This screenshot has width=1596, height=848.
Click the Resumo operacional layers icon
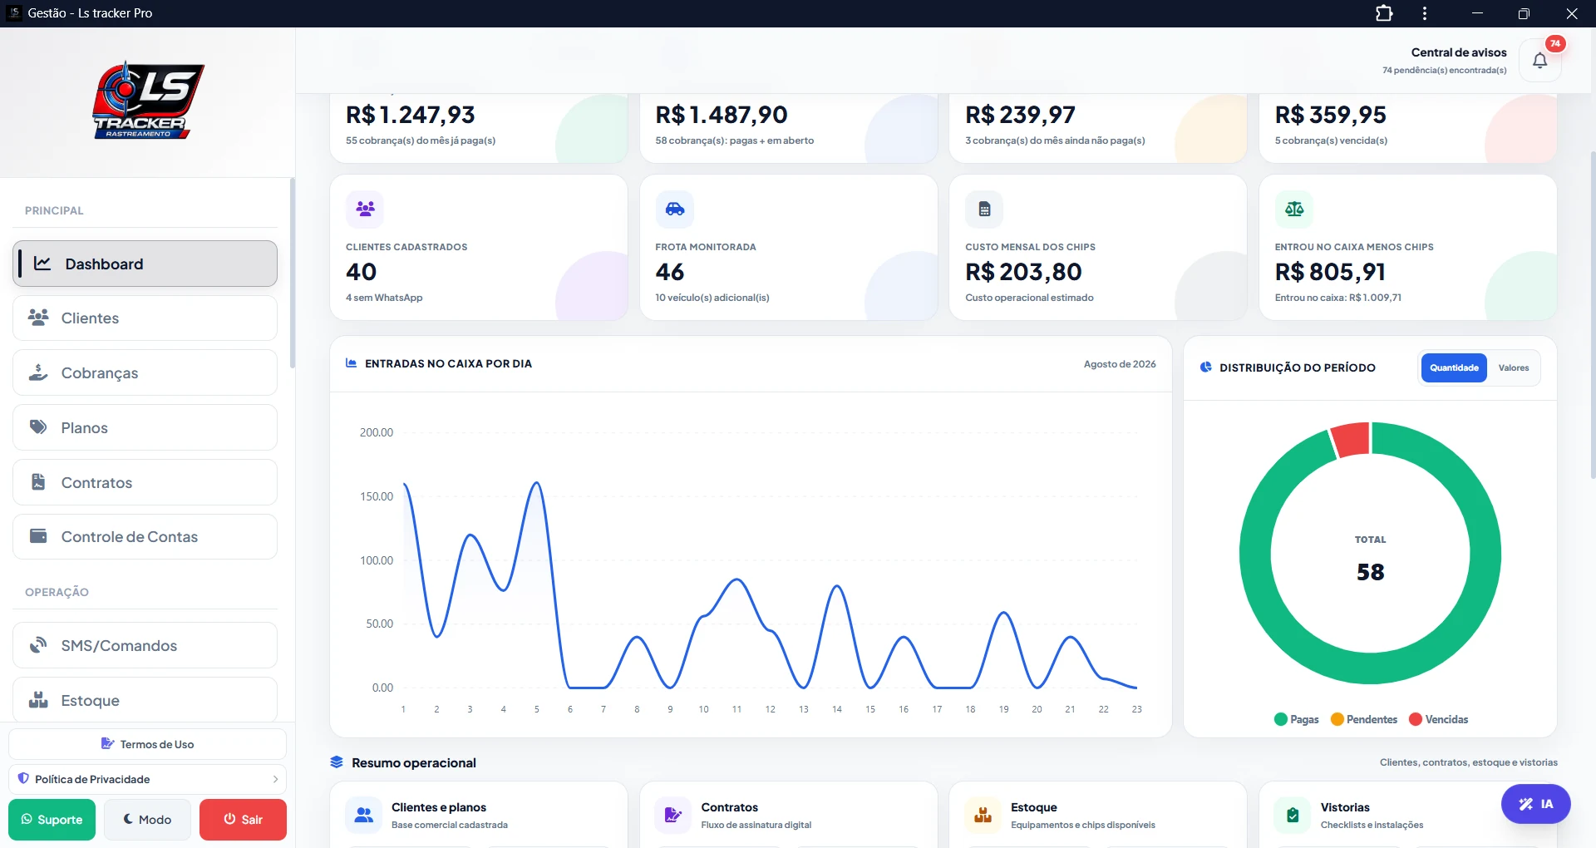click(x=337, y=762)
